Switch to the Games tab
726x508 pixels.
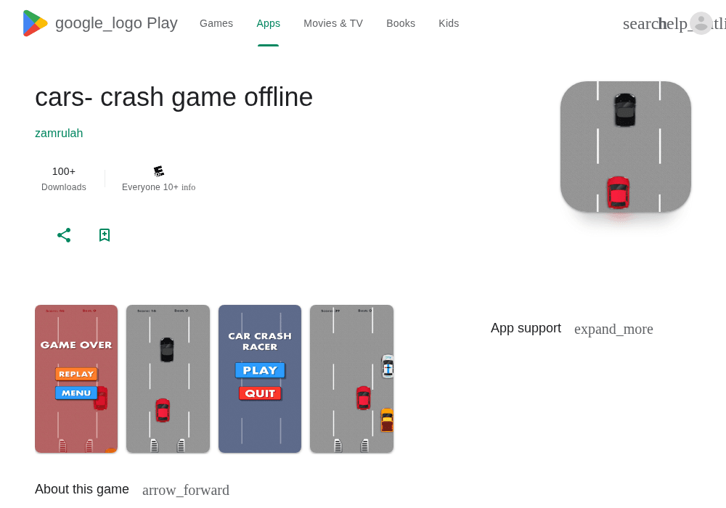(x=216, y=23)
